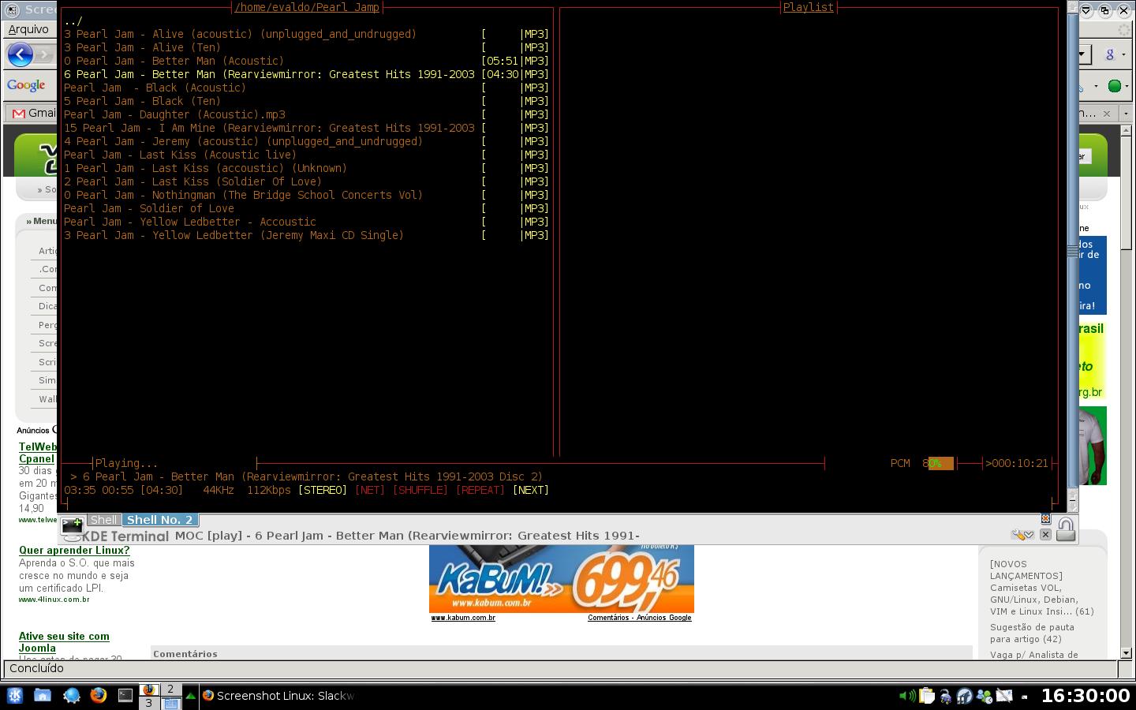Follow the Quer aprender Linux? link
Viewport: 1136px width, 710px height.
74,551
